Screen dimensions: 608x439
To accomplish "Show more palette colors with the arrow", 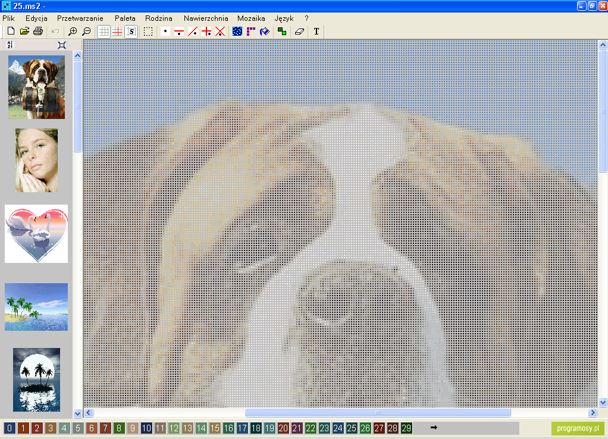I will pyautogui.click(x=434, y=427).
